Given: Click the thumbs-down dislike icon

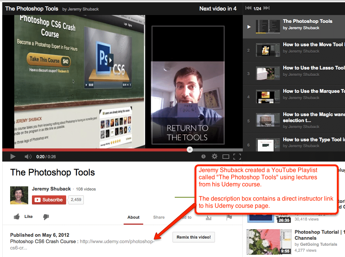Looking at the screenshot, I should (x=46, y=217).
